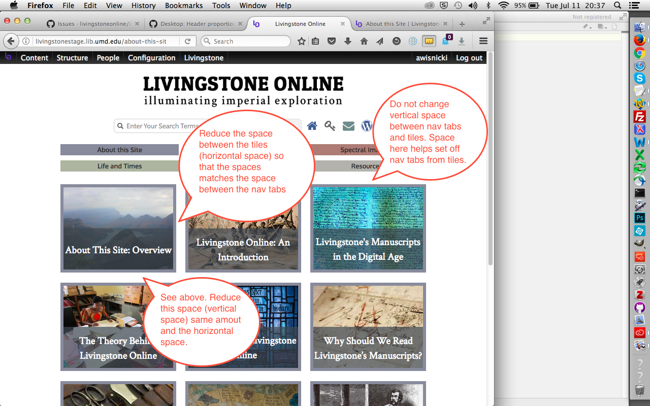Open a new browser tab
The width and height of the screenshot is (650, 406).
(x=462, y=24)
